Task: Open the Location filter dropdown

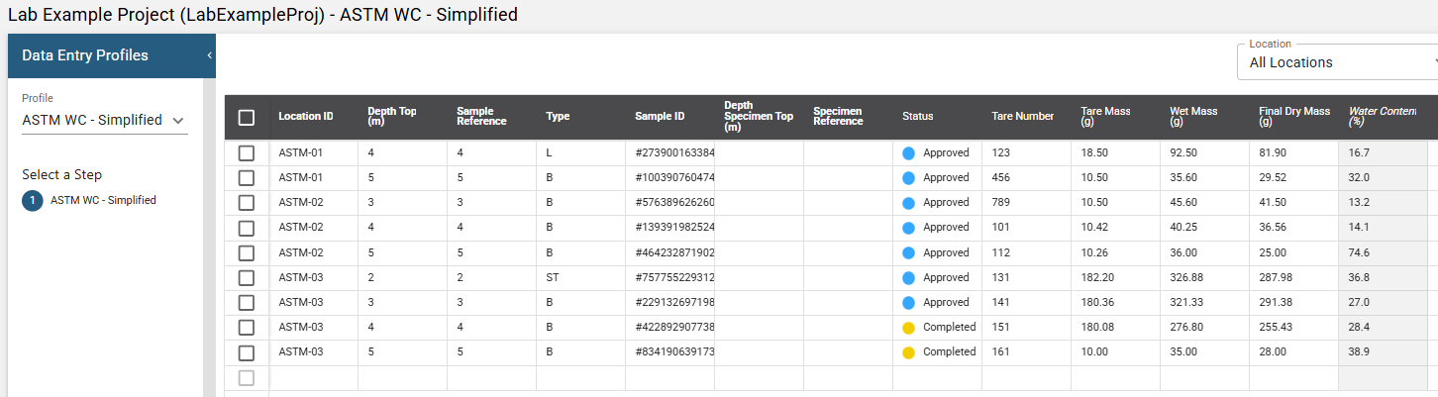Action: pyautogui.click(x=1337, y=62)
